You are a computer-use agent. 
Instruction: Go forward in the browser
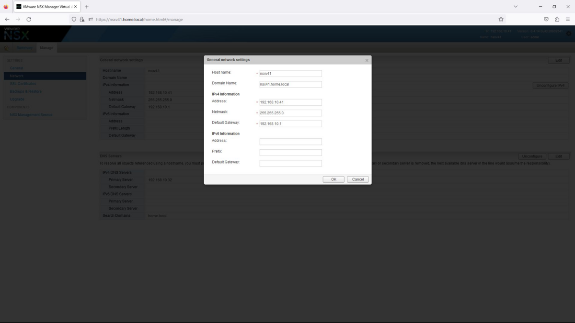click(x=18, y=20)
